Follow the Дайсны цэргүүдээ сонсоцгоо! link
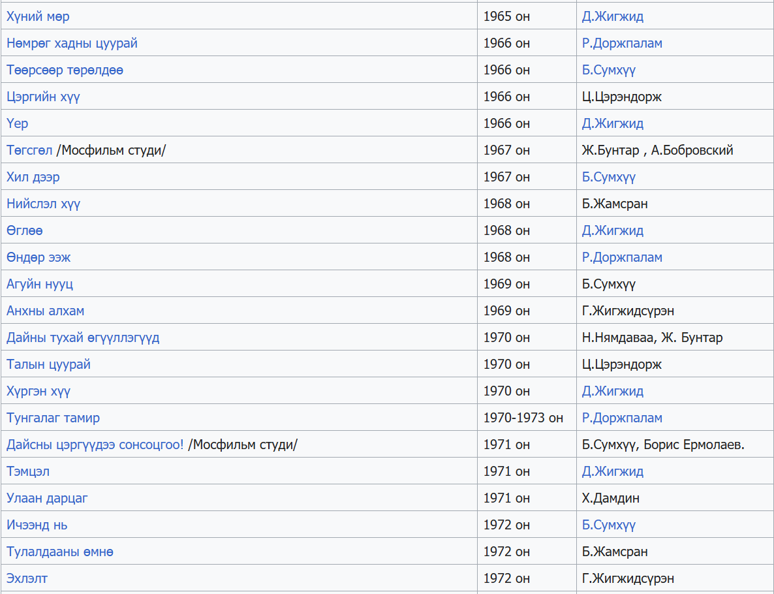Viewport: 774px width, 594px height. click(95, 444)
